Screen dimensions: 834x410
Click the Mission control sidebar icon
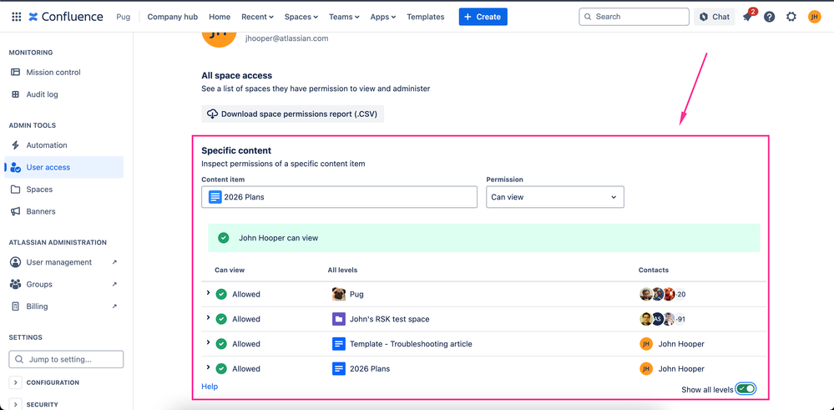click(x=15, y=73)
